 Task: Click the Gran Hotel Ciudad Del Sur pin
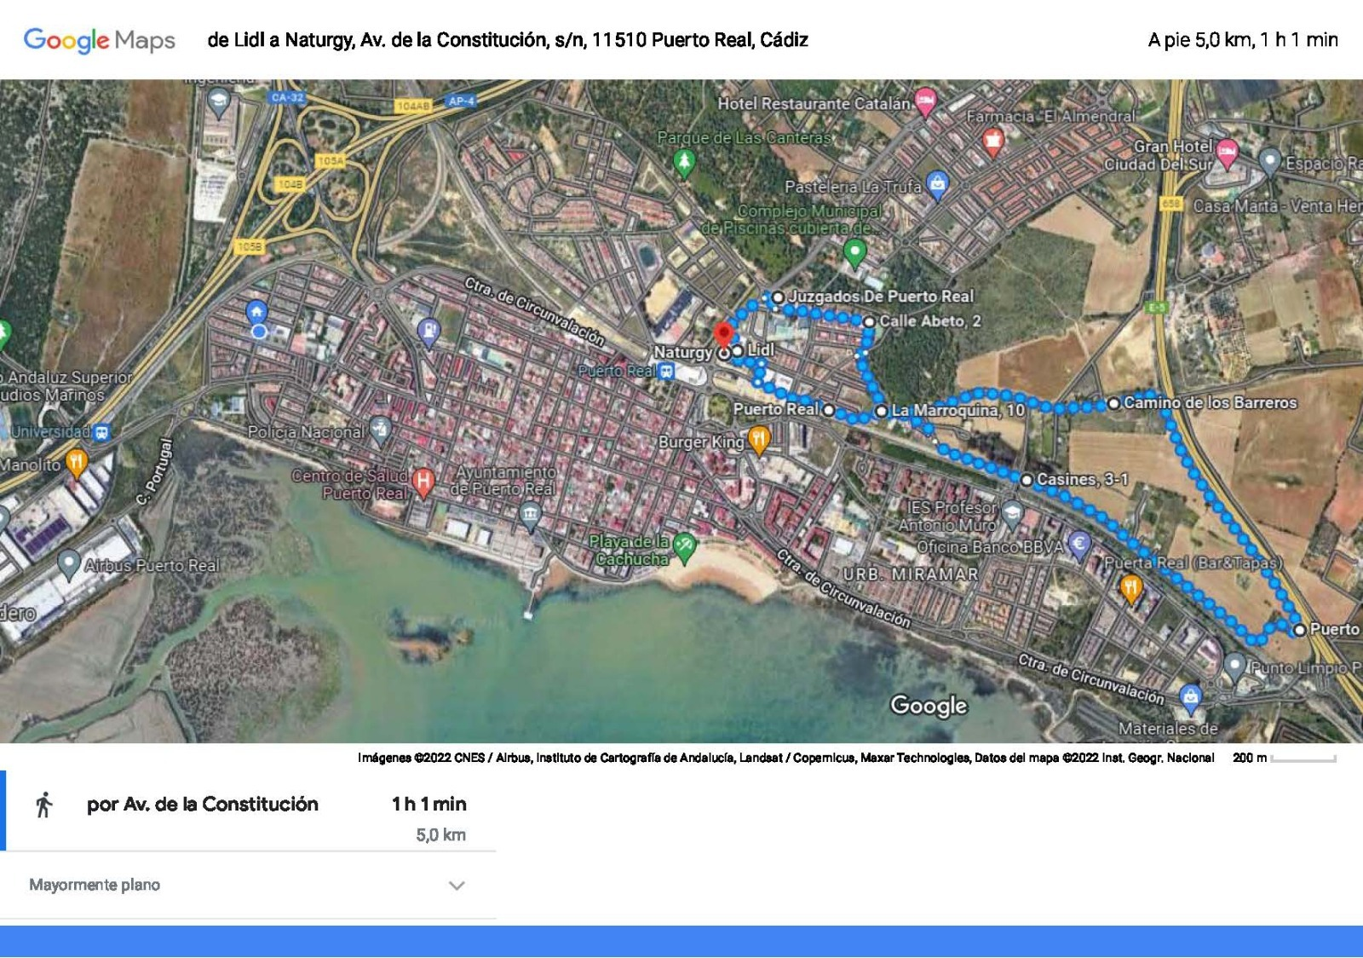pyautogui.click(x=1227, y=153)
